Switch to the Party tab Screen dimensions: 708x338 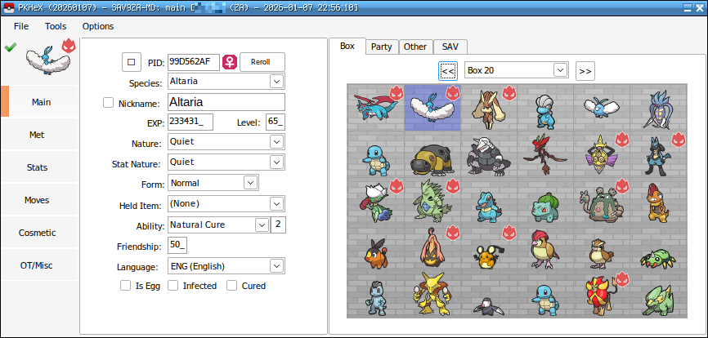point(381,47)
